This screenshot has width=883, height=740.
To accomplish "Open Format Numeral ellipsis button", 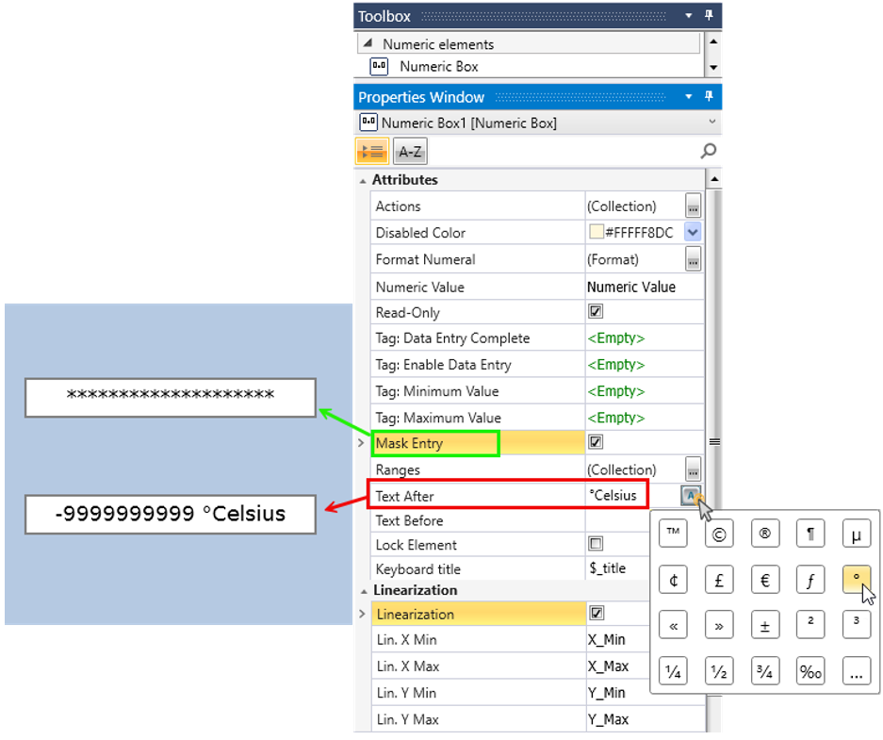I will pos(693,259).
